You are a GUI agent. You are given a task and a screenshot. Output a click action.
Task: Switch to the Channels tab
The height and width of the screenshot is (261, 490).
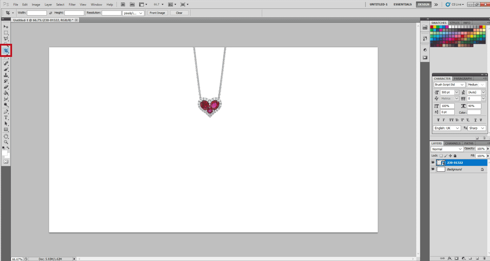pyautogui.click(x=452, y=143)
